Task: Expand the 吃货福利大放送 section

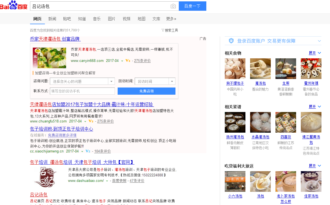Action: 315,166
